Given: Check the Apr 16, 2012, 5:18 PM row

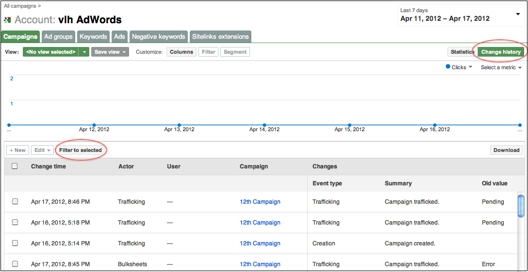Looking at the screenshot, I should 15,222.
